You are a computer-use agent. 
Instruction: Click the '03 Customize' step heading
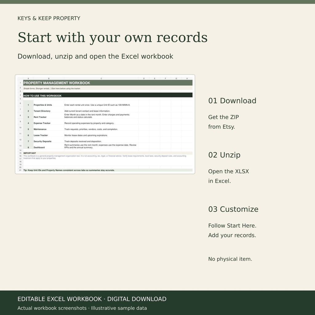click(233, 209)
